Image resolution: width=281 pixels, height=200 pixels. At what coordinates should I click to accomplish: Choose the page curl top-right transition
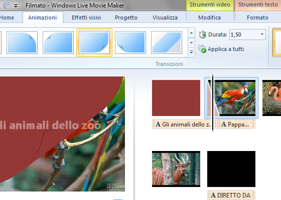(22, 42)
